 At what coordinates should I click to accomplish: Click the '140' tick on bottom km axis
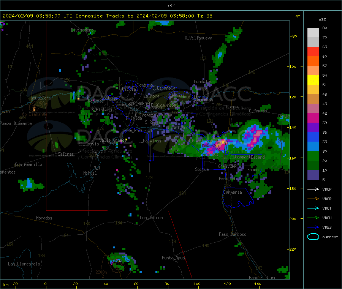tap(258, 284)
